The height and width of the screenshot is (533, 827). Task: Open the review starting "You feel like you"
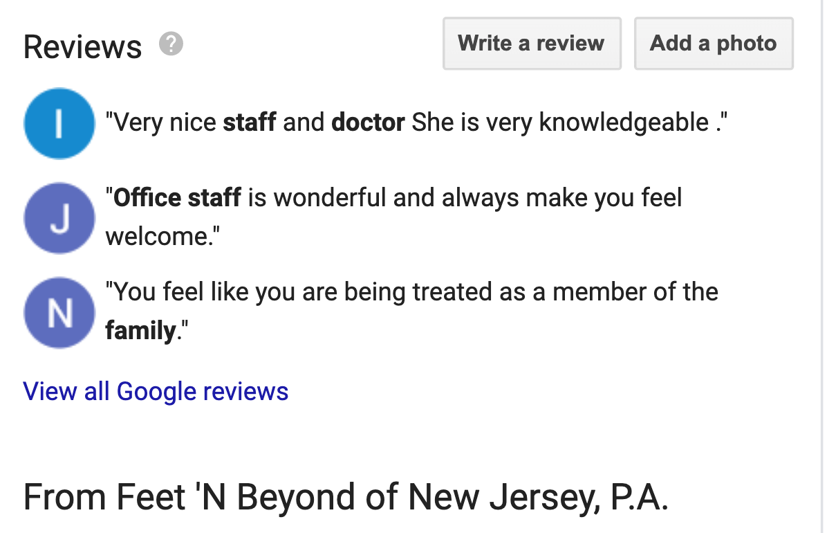click(x=411, y=311)
